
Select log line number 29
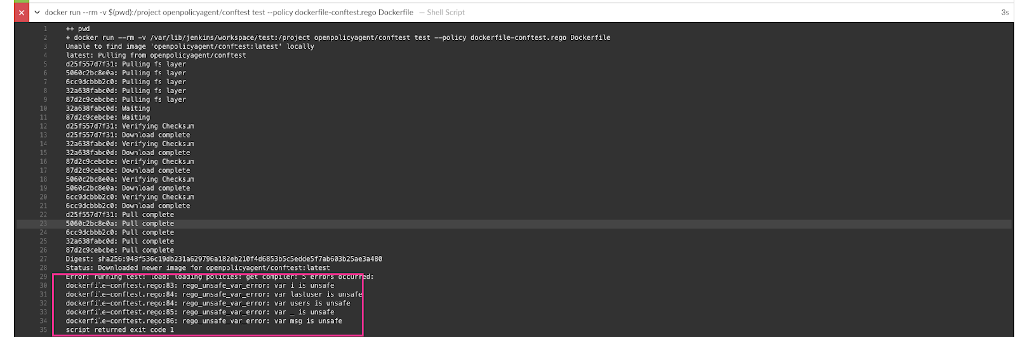(43, 277)
